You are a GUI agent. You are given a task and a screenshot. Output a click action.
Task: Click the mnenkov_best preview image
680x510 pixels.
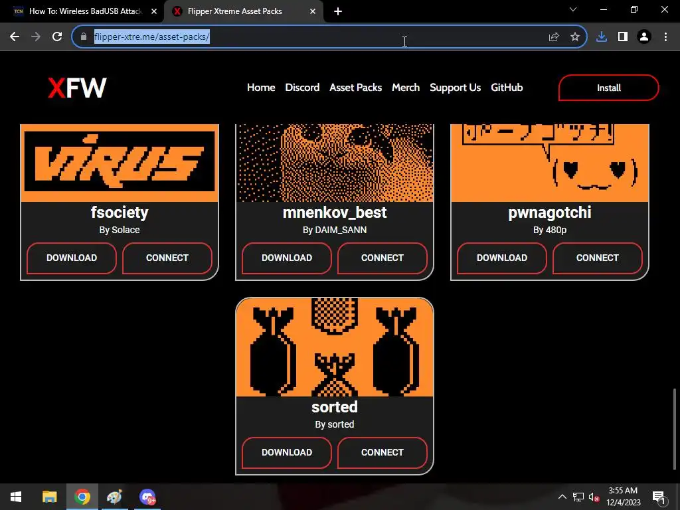click(x=335, y=163)
